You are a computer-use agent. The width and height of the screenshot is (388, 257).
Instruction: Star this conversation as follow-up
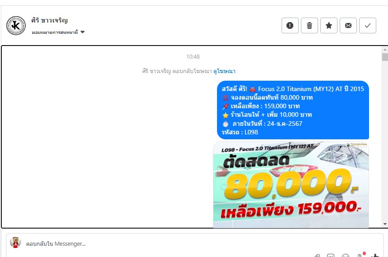click(328, 26)
